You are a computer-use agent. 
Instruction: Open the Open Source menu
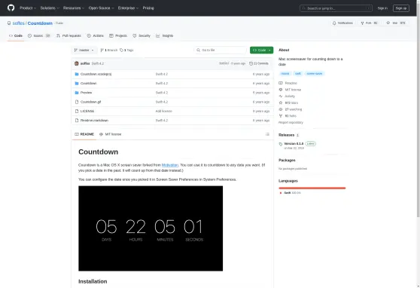[x=102, y=8]
